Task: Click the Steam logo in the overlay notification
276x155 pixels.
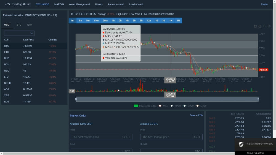Action: tap(241, 144)
